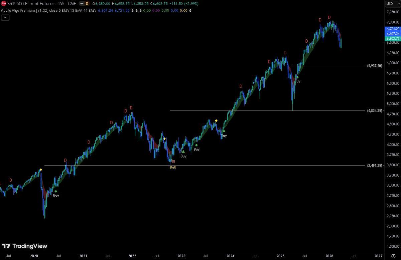Viewport: 401px width, 260px height.
Task: Open chart settings gear on the time axis
Action: [393, 256]
